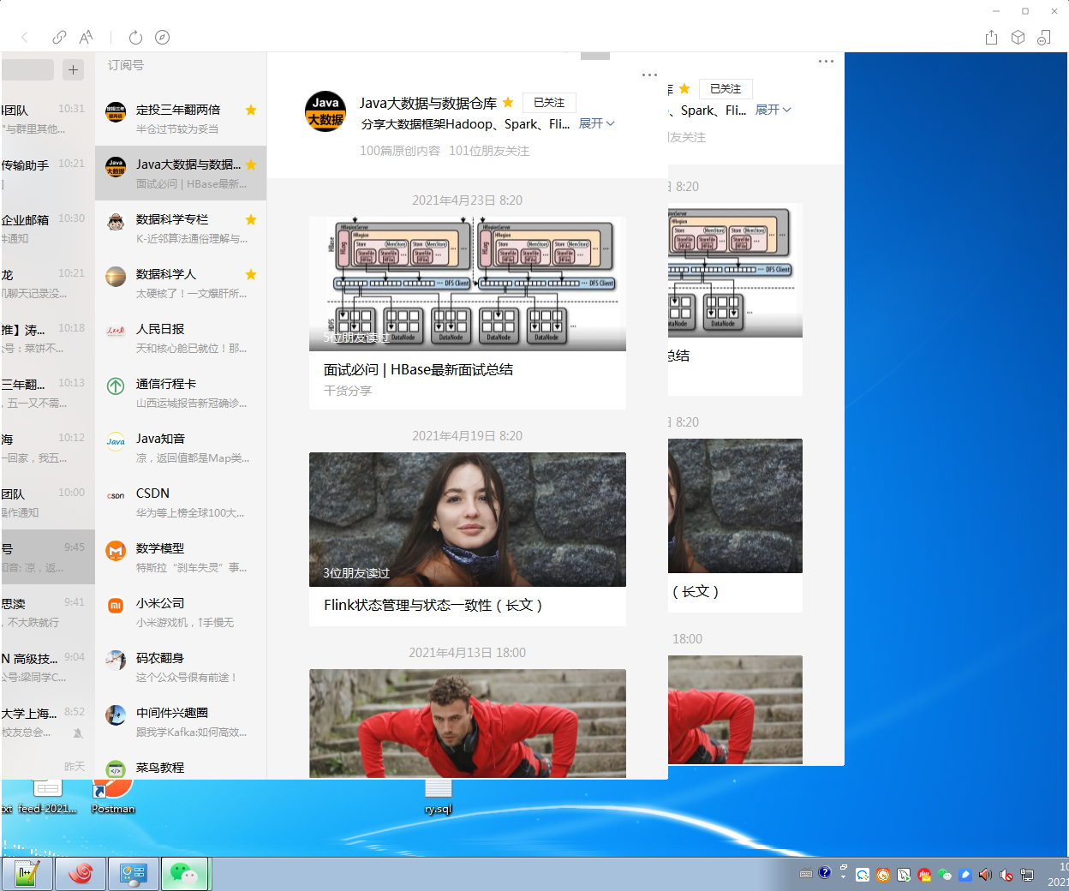Open feed-2021 file on desktop
1069x891 pixels.
pos(48,796)
